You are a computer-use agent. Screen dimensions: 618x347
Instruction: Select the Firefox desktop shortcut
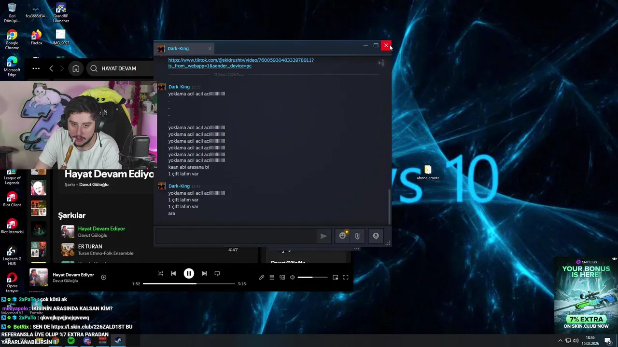[36, 38]
